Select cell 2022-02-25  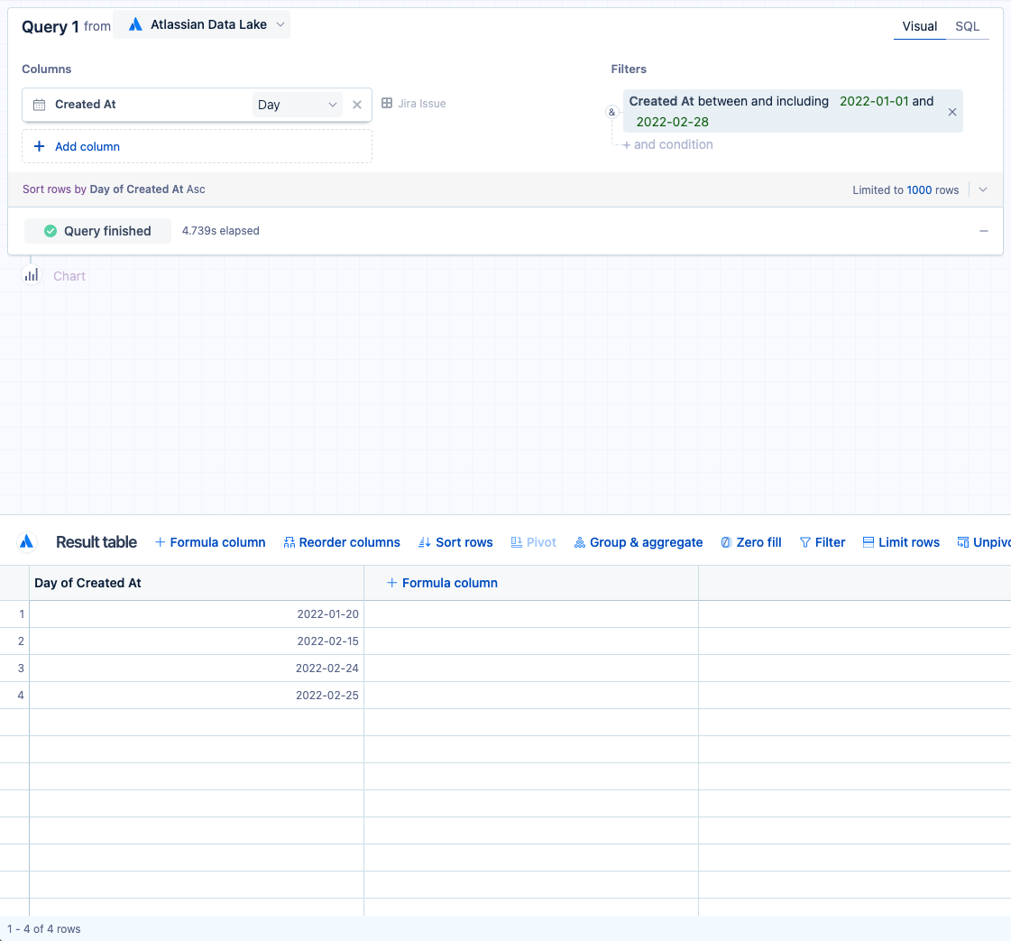197,696
